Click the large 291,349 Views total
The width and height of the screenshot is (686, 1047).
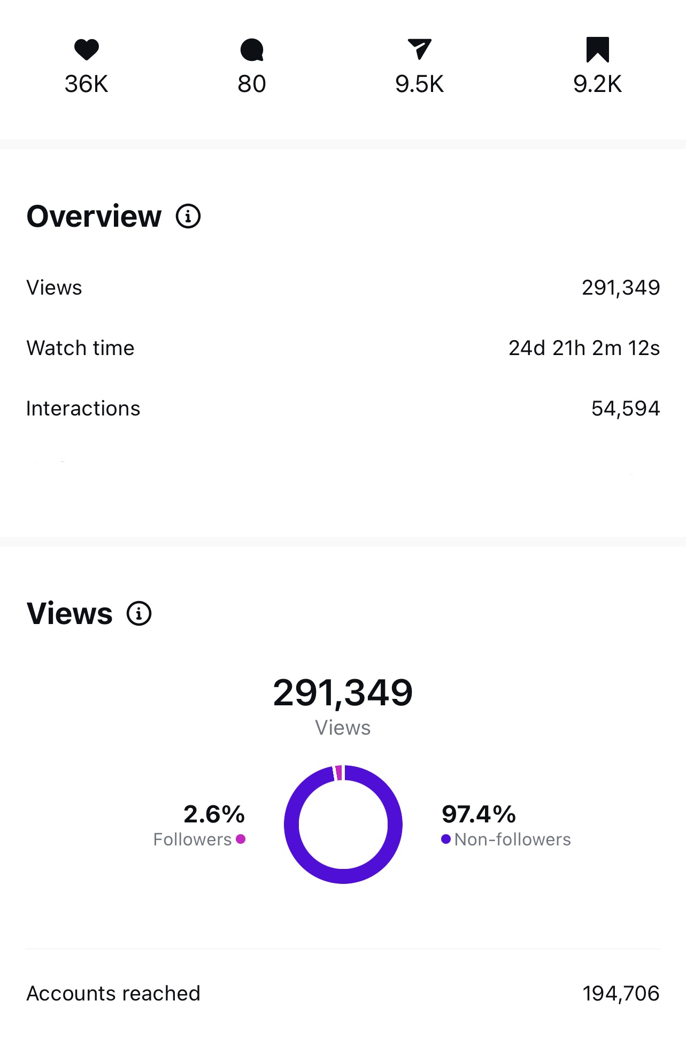point(343,693)
